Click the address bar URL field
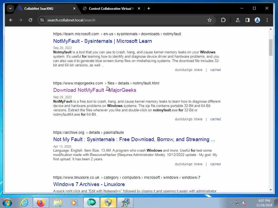The height and width of the screenshot is (208, 278). [x=124, y=20]
